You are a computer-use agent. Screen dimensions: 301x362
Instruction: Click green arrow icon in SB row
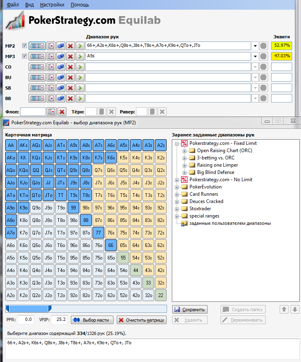(80, 88)
